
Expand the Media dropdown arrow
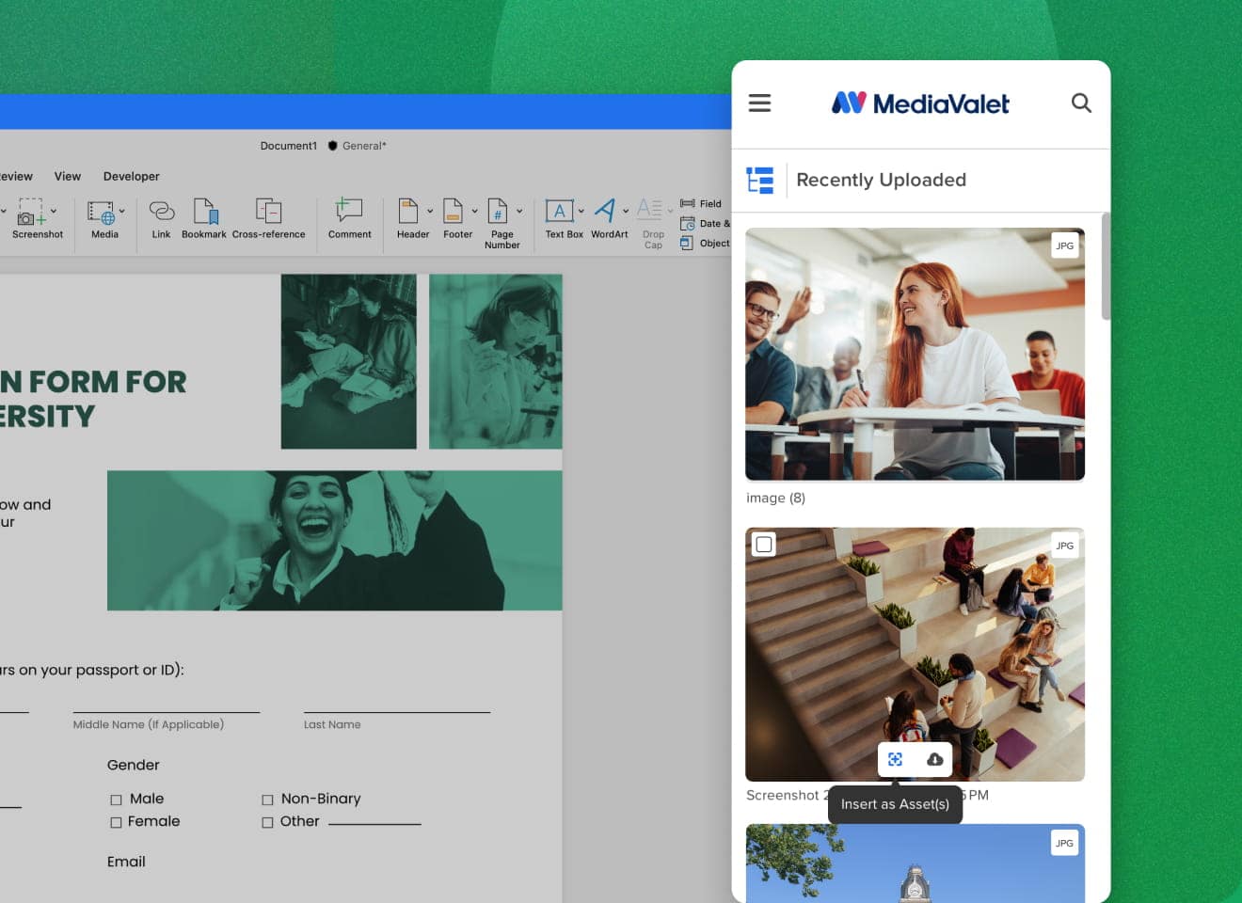pos(121,211)
